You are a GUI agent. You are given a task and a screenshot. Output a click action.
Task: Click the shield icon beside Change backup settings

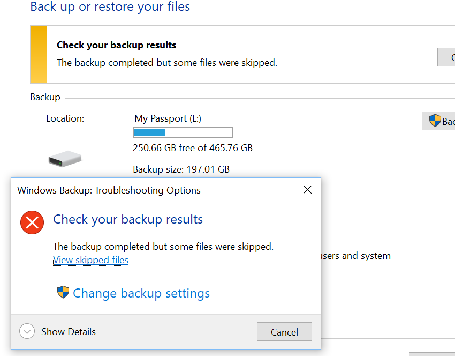(63, 293)
